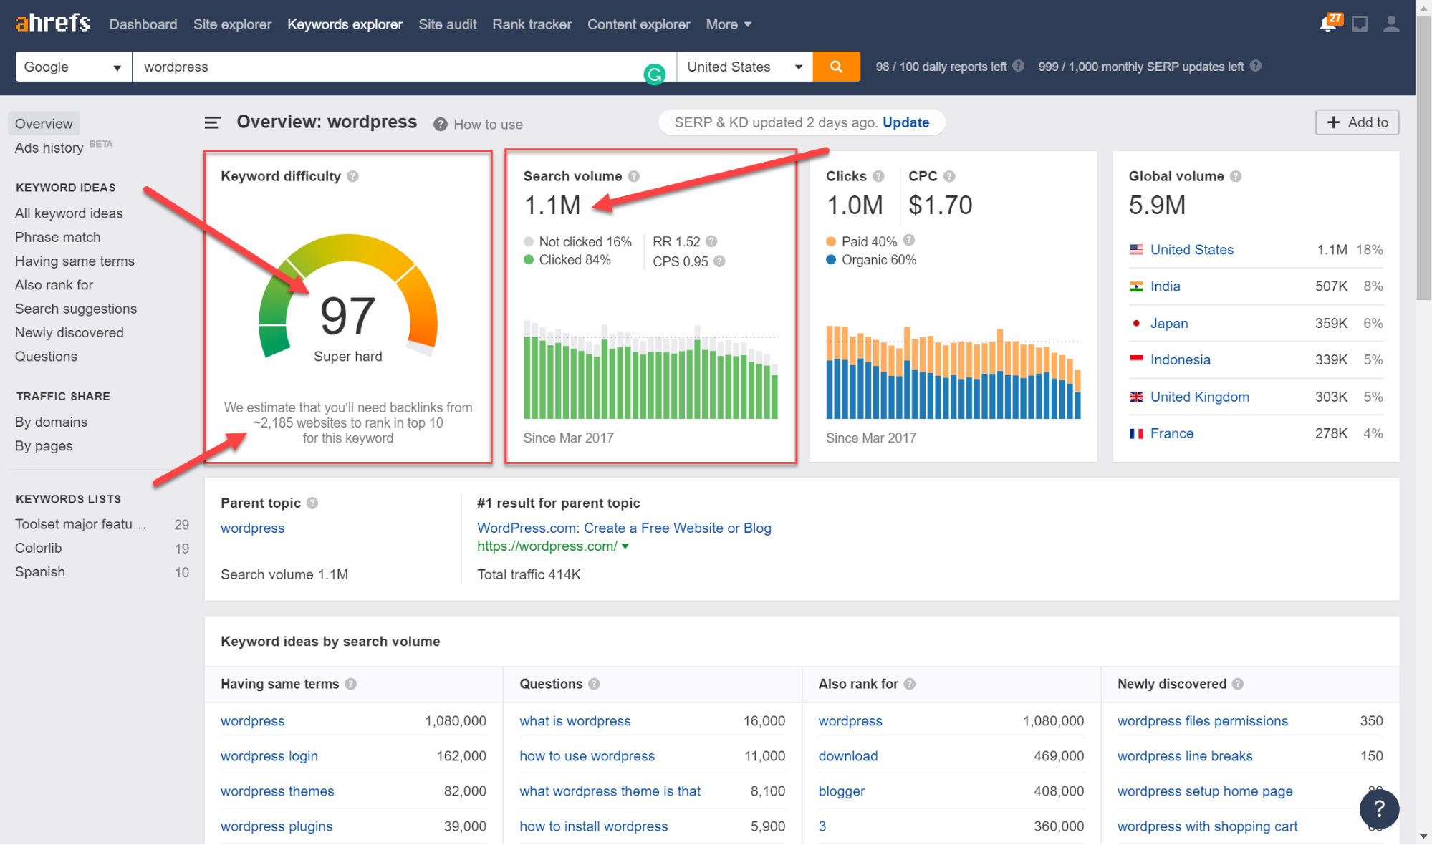Image resolution: width=1432 pixels, height=845 pixels.
Task: Click the what is wordpress question link
Action: point(575,721)
